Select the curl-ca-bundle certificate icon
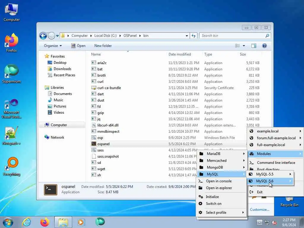The height and width of the screenshot is (228, 304). pyautogui.click(x=94, y=88)
